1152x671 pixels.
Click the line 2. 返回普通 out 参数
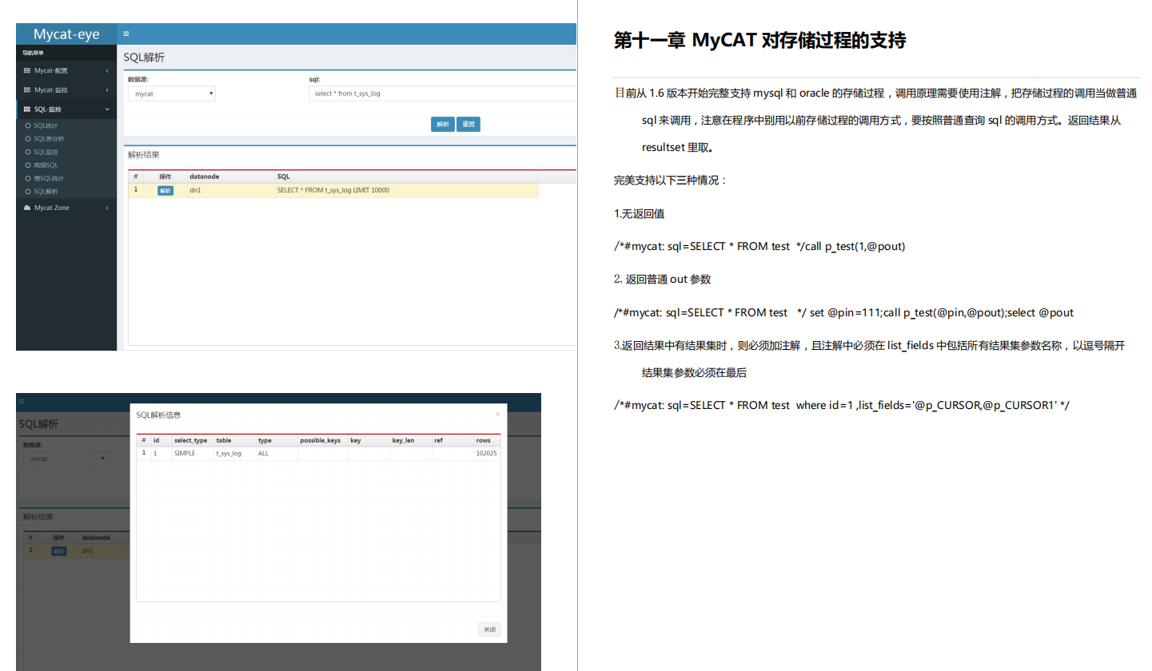pos(662,279)
